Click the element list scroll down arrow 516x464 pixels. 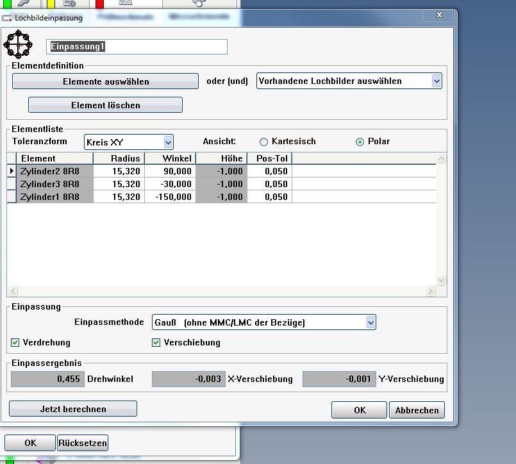coord(440,281)
